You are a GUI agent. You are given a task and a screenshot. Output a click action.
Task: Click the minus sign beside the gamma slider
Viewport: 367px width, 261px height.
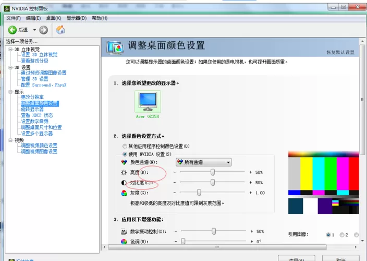coord(175,193)
